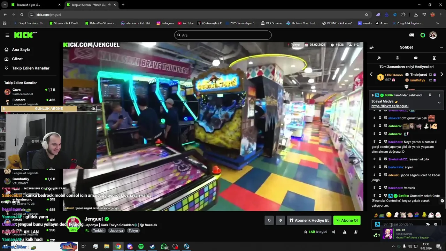Image resolution: width=446 pixels, height=251 pixels.
Task: Open Spotify from the taskbar
Action: (141, 246)
